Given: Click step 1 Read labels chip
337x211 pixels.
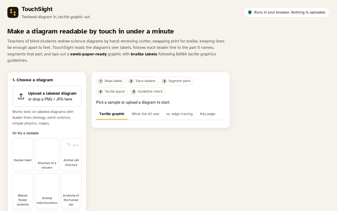Looking at the screenshot, I should click(111, 81).
